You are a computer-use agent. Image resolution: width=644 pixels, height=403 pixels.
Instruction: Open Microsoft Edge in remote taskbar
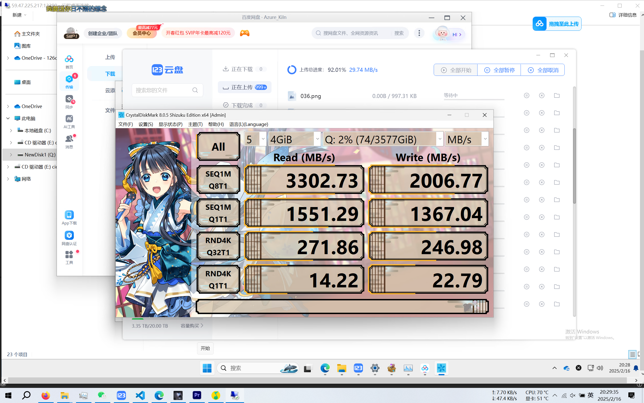[x=325, y=368]
